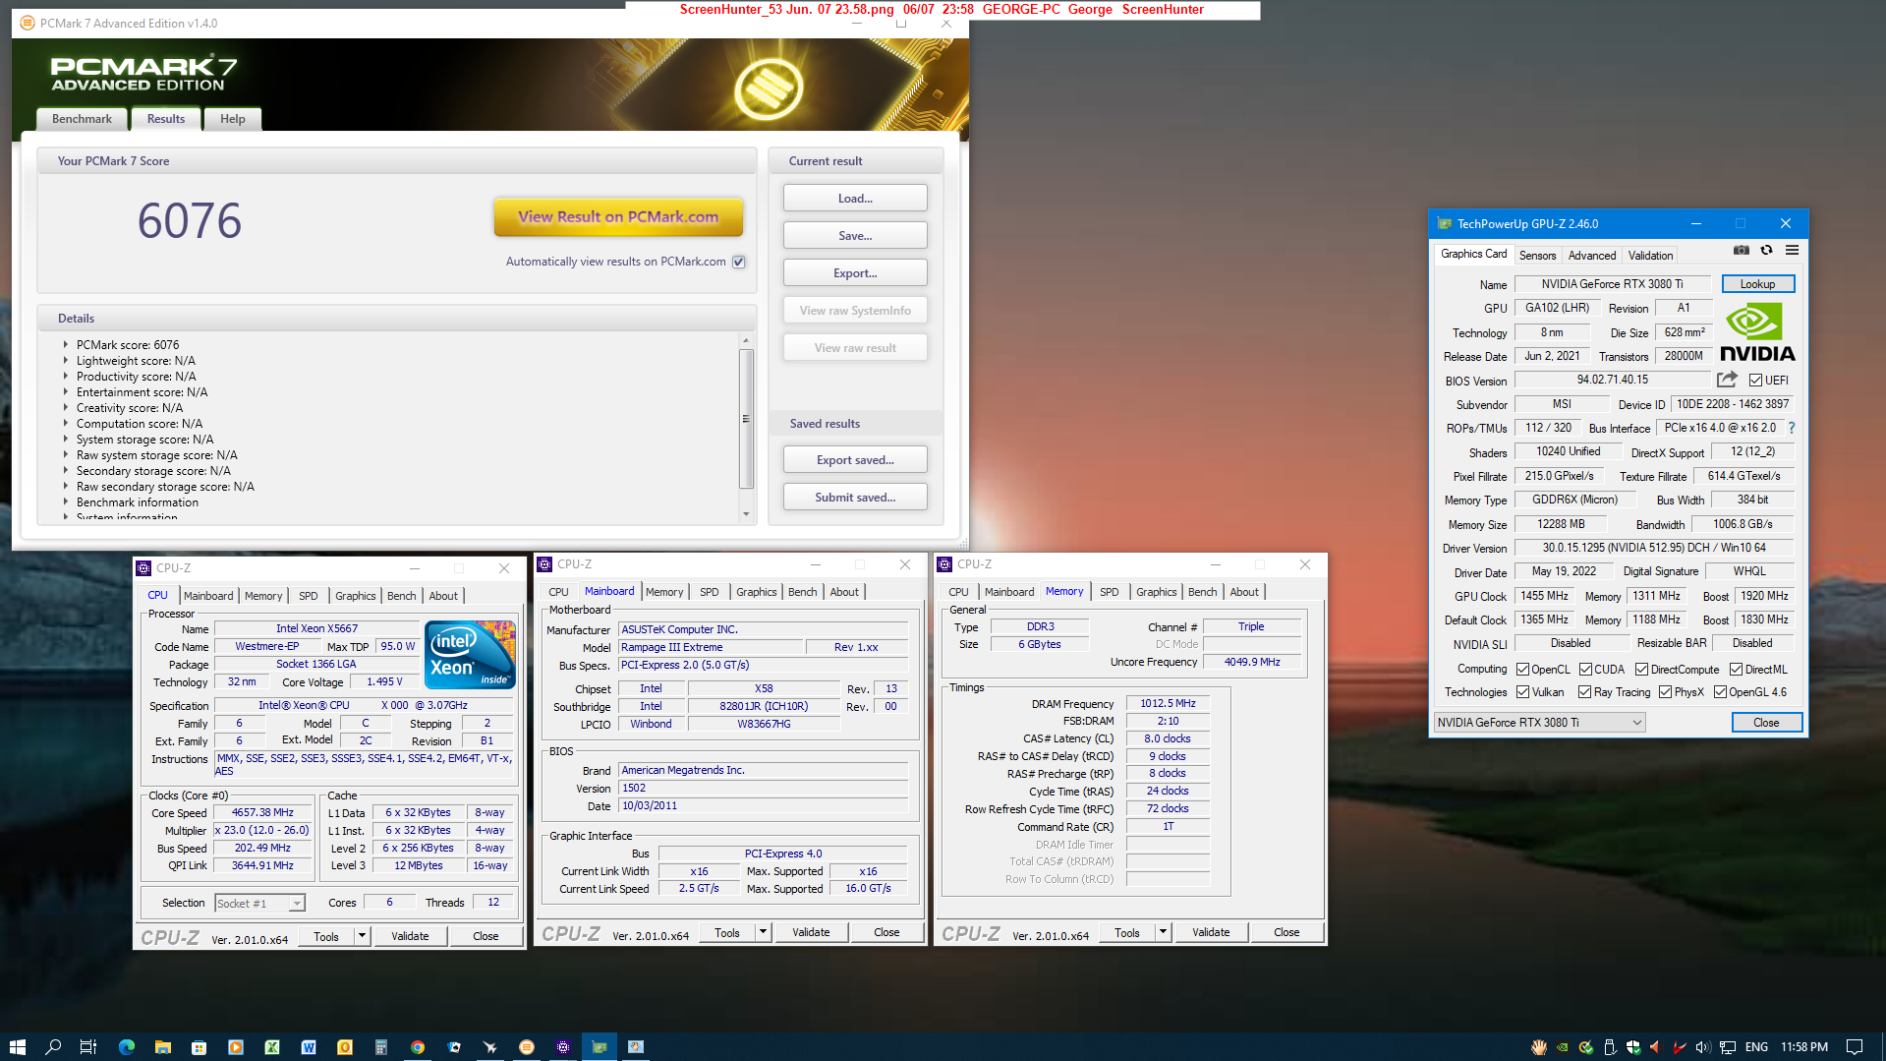Viewport: 1886px width, 1061px height.
Task: Click the Bus Interface question mark
Action: [x=1792, y=428]
